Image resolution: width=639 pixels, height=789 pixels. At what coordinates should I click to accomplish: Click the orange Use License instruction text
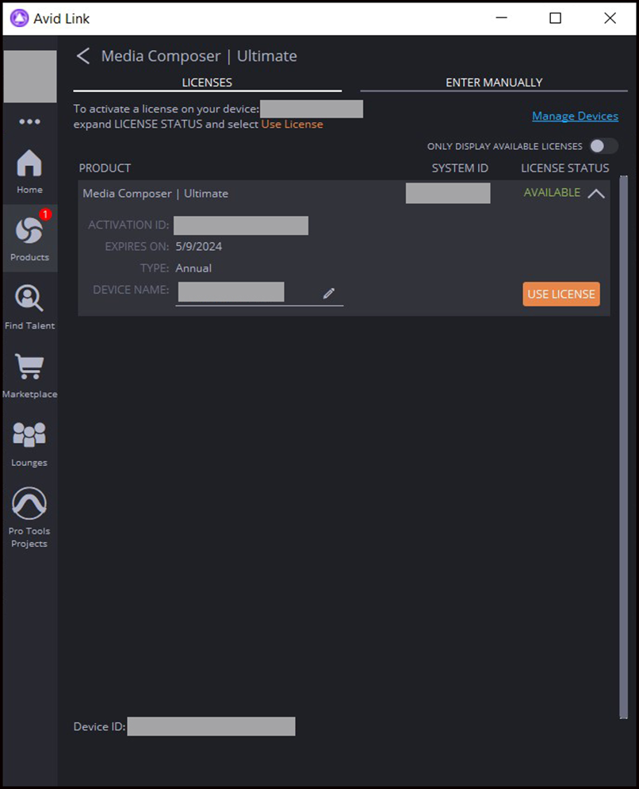(x=292, y=125)
